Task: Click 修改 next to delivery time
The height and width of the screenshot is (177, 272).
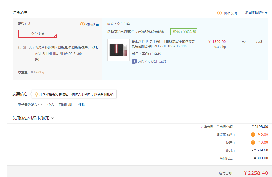Action: (95, 48)
